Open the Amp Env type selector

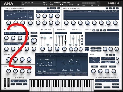tap(61, 33)
